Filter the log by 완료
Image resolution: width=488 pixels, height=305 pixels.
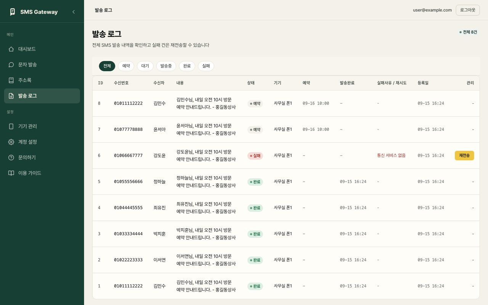(187, 66)
